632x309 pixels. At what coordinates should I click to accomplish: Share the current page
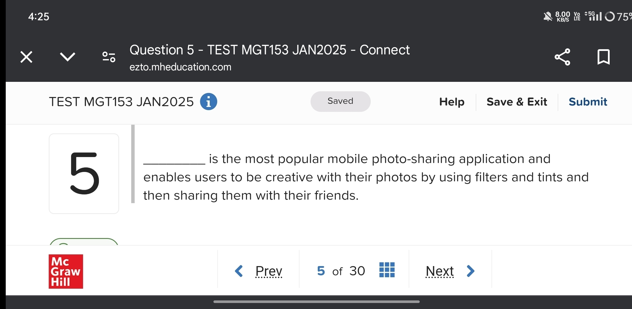click(562, 57)
